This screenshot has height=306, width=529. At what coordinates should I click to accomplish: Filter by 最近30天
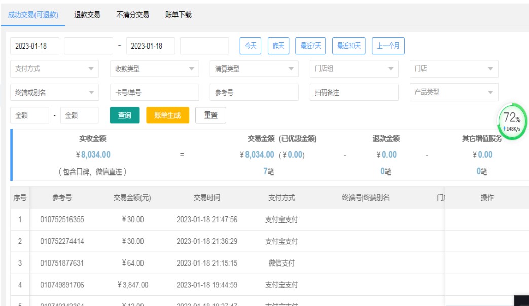[x=349, y=46]
